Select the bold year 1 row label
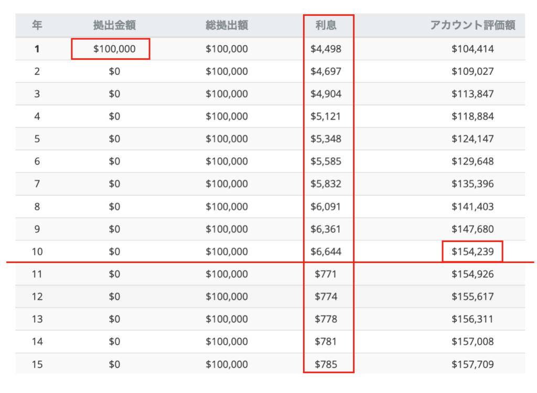Screen dimensions: 537x393 click(x=37, y=49)
